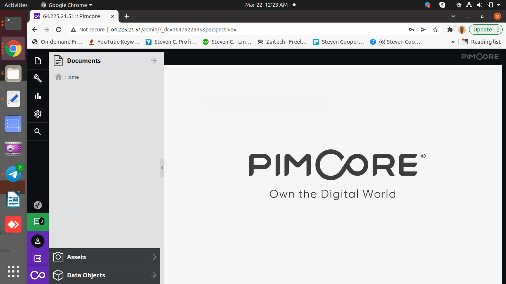
Task: Open the Marketing bar chart menu
Action: coord(37,96)
